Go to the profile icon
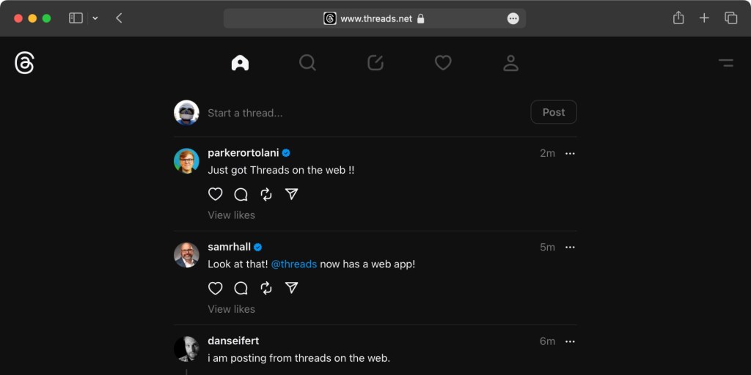The image size is (751, 375). pos(511,64)
